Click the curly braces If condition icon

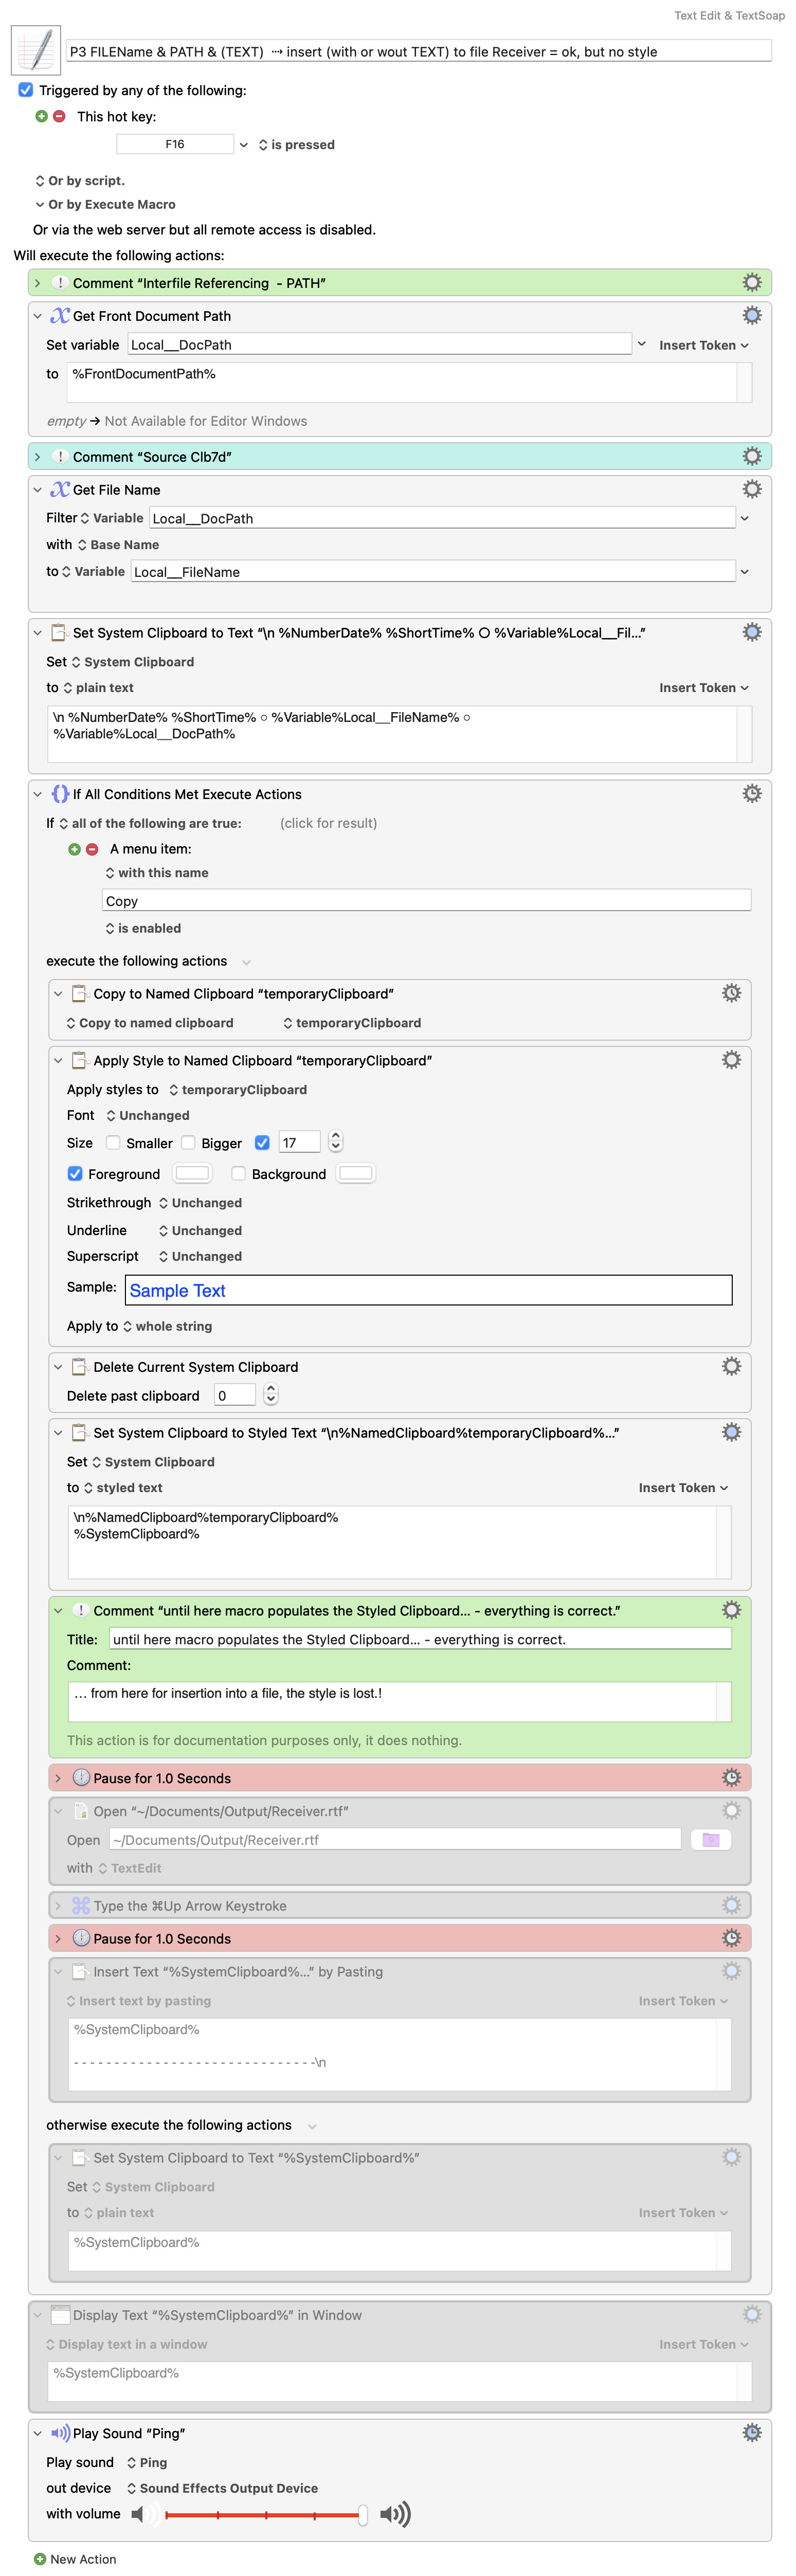coord(60,794)
